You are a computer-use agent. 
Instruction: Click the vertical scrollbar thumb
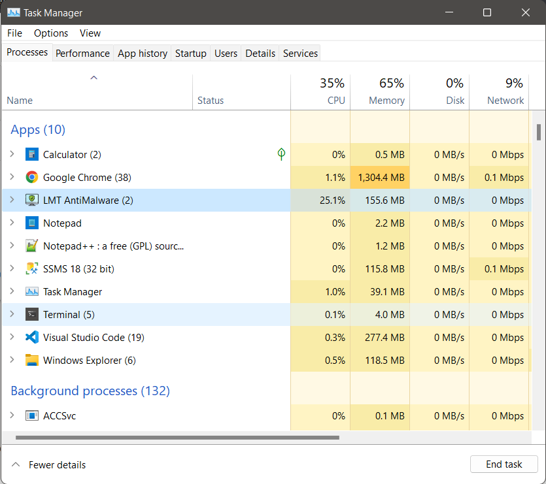point(539,132)
